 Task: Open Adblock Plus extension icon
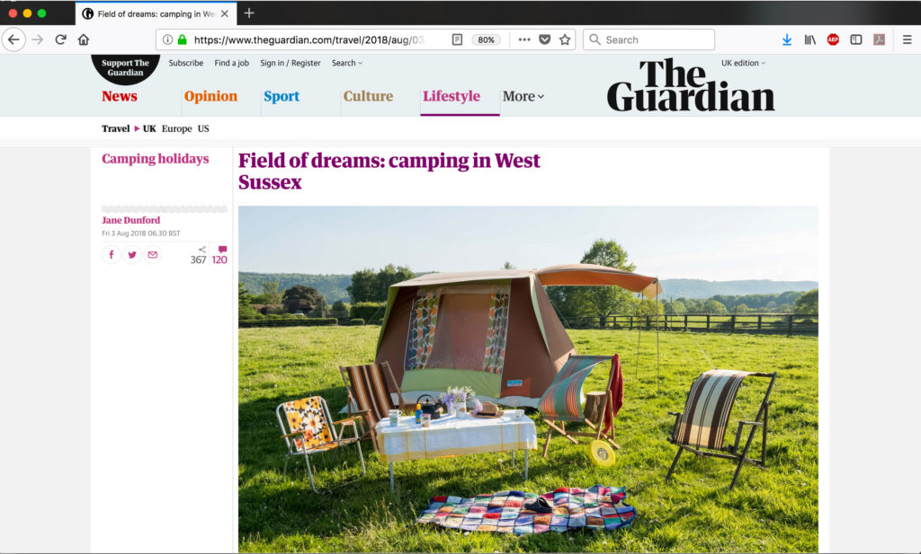coord(833,40)
